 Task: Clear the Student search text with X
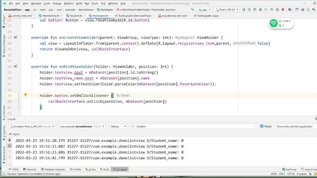254,127
